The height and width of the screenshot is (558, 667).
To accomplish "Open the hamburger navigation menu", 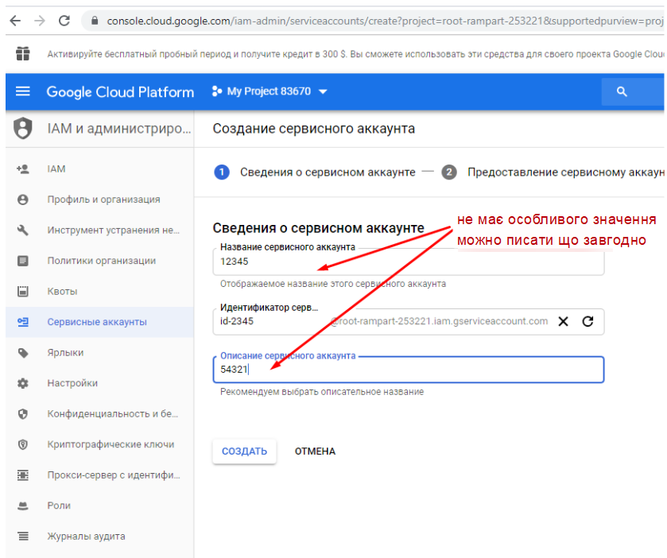I will click(x=23, y=91).
